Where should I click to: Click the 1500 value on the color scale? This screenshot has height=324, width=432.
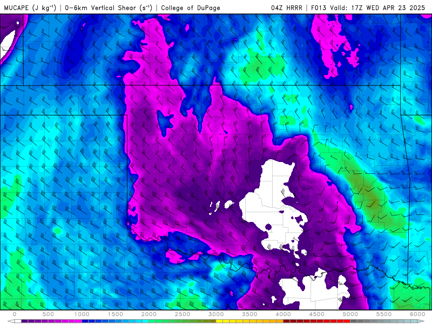[116, 314]
